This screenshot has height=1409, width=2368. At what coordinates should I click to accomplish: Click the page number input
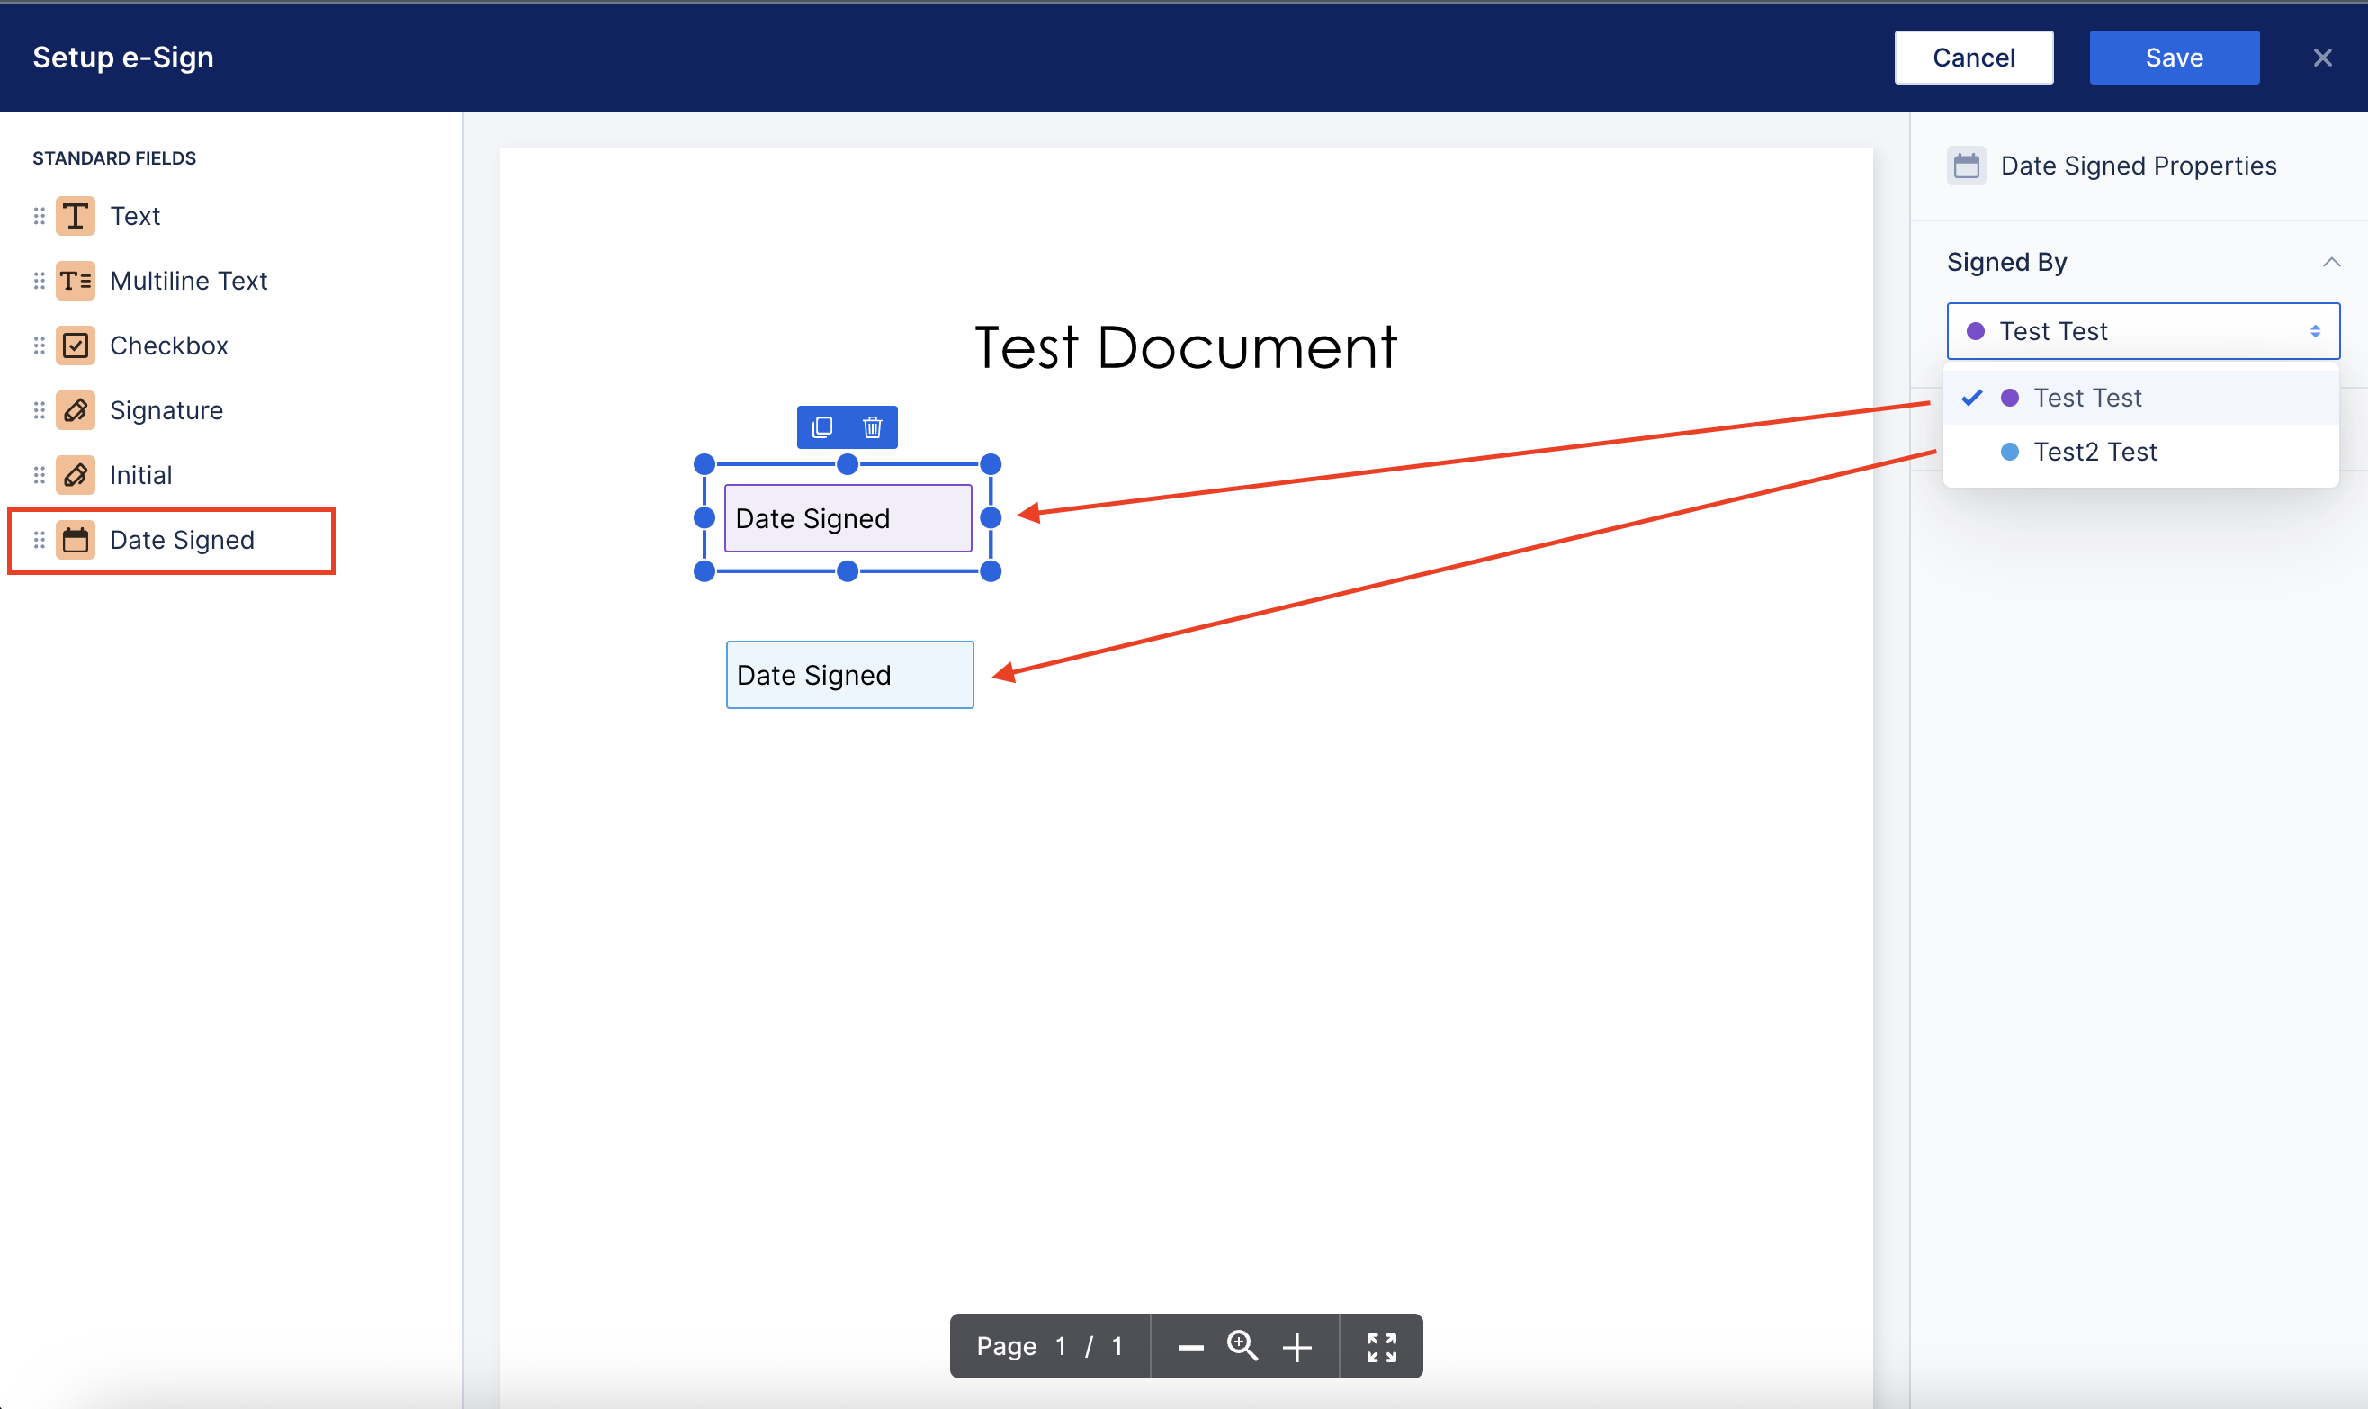click(1060, 1346)
